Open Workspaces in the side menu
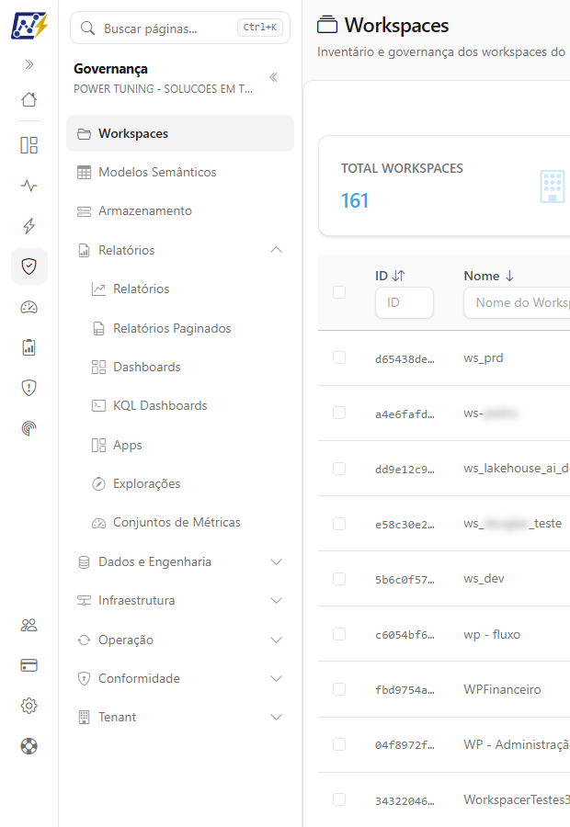The width and height of the screenshot is (570, 827). pyautogui.click(x=180, y=133)
